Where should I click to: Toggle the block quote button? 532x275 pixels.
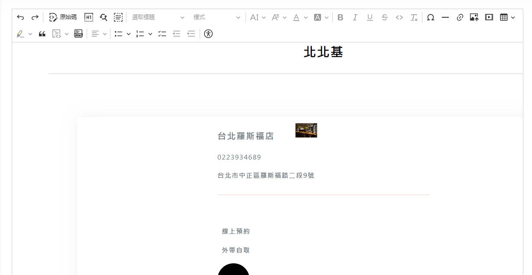coord(42,34)
